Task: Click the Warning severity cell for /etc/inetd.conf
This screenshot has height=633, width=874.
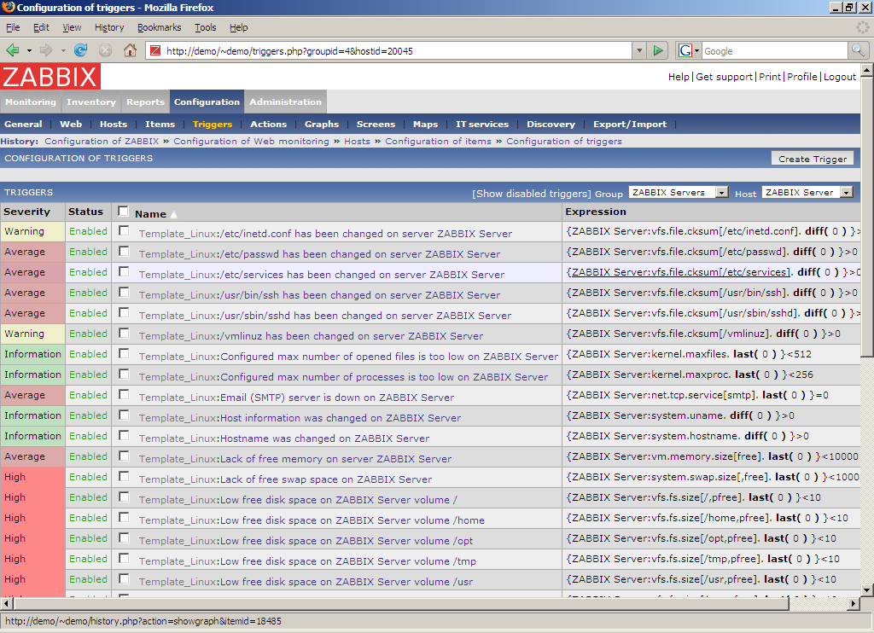Action: tap(33, 231)
